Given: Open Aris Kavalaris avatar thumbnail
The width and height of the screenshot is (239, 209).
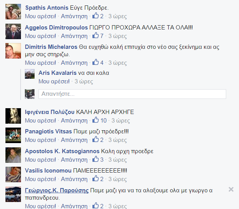Looking at the screenshot, I should 30,74.
